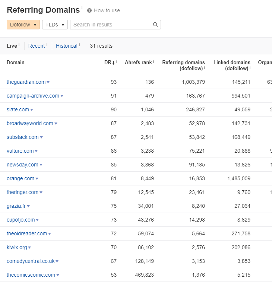Click the 271,758 linked domains value
Screen dimensions: 272x283
[x=241, y=233]
